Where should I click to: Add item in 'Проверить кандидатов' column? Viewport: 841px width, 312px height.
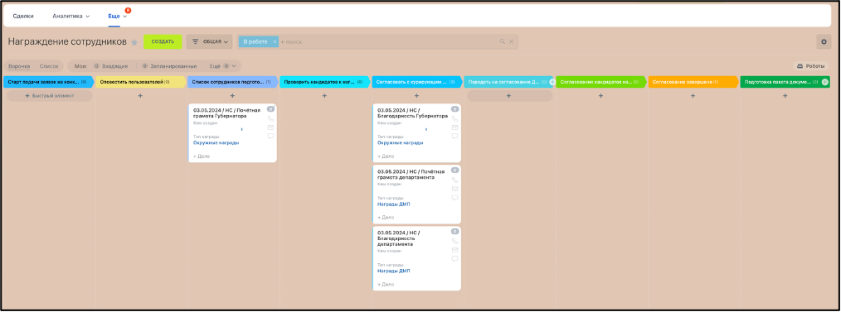(x=324, y=96)
